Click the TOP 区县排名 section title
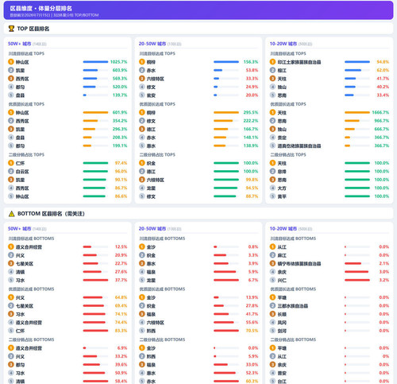The height and width of the screenshot is (384, 397). point(33,29)
